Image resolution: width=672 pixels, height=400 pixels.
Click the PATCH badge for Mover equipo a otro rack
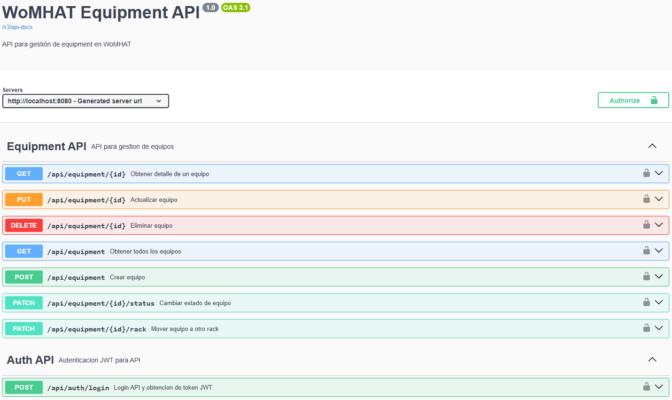coord(24,329)
